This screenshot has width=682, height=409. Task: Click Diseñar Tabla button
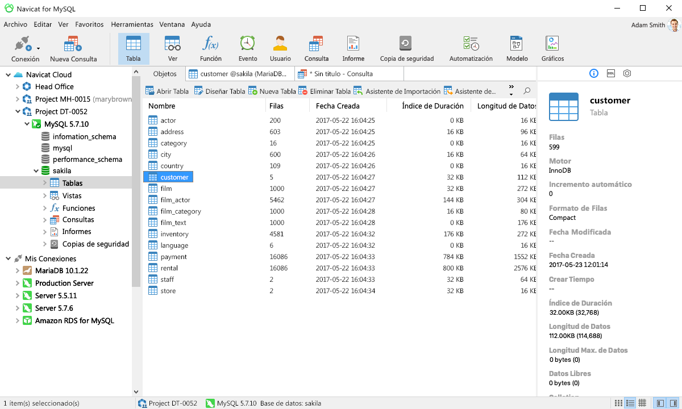(220, 91)
